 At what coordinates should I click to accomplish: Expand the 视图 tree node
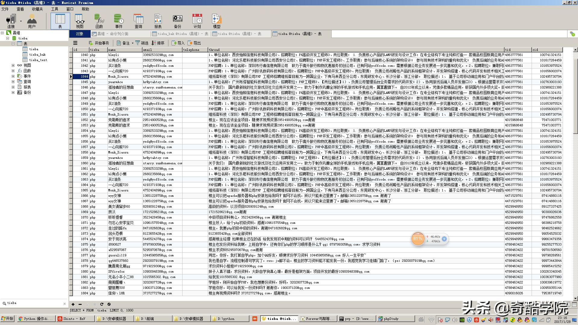point(13,65)
